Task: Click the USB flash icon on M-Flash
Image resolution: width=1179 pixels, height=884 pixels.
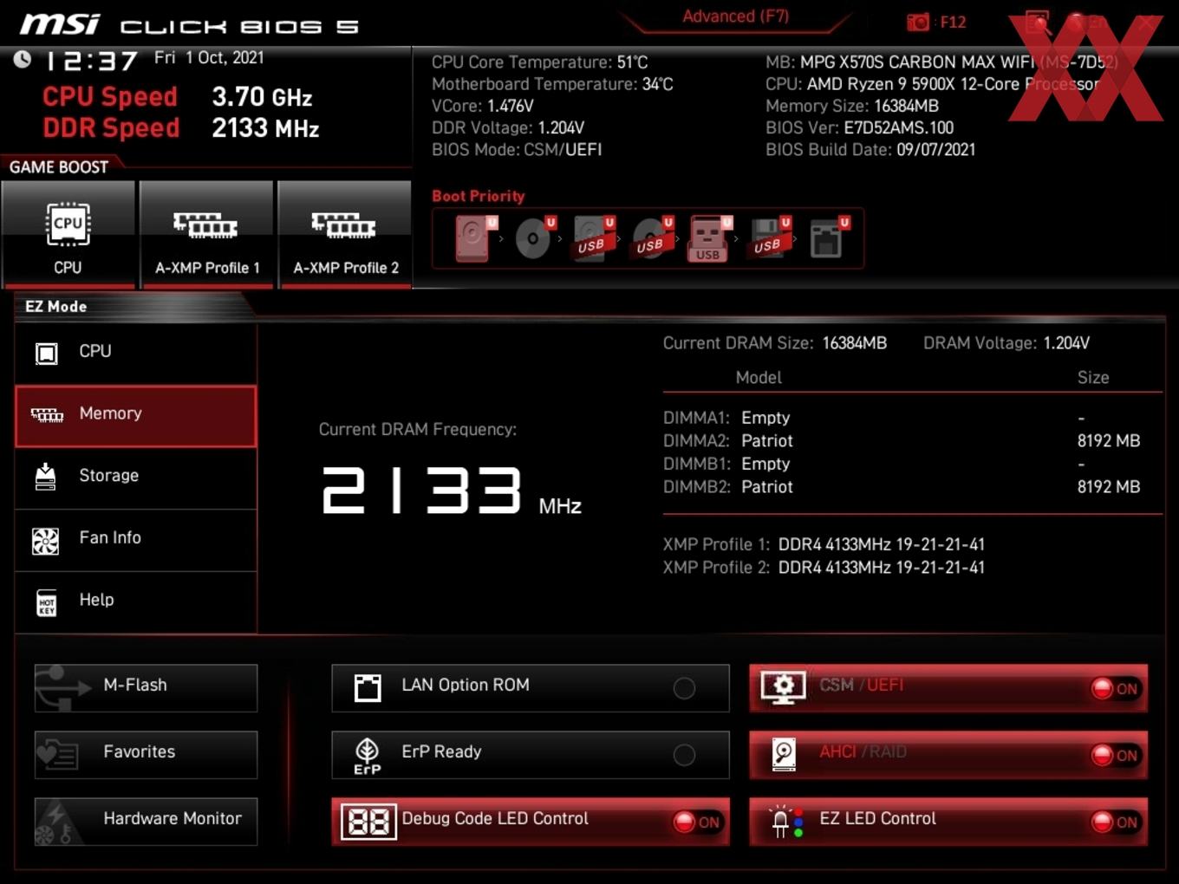Action: (x=62, y=687)
